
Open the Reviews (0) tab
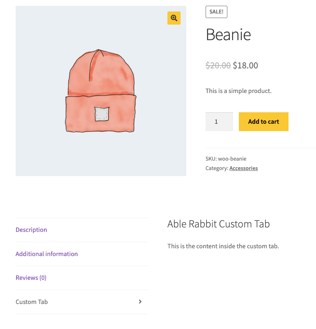pyautogui.click(x=31, y=278)
